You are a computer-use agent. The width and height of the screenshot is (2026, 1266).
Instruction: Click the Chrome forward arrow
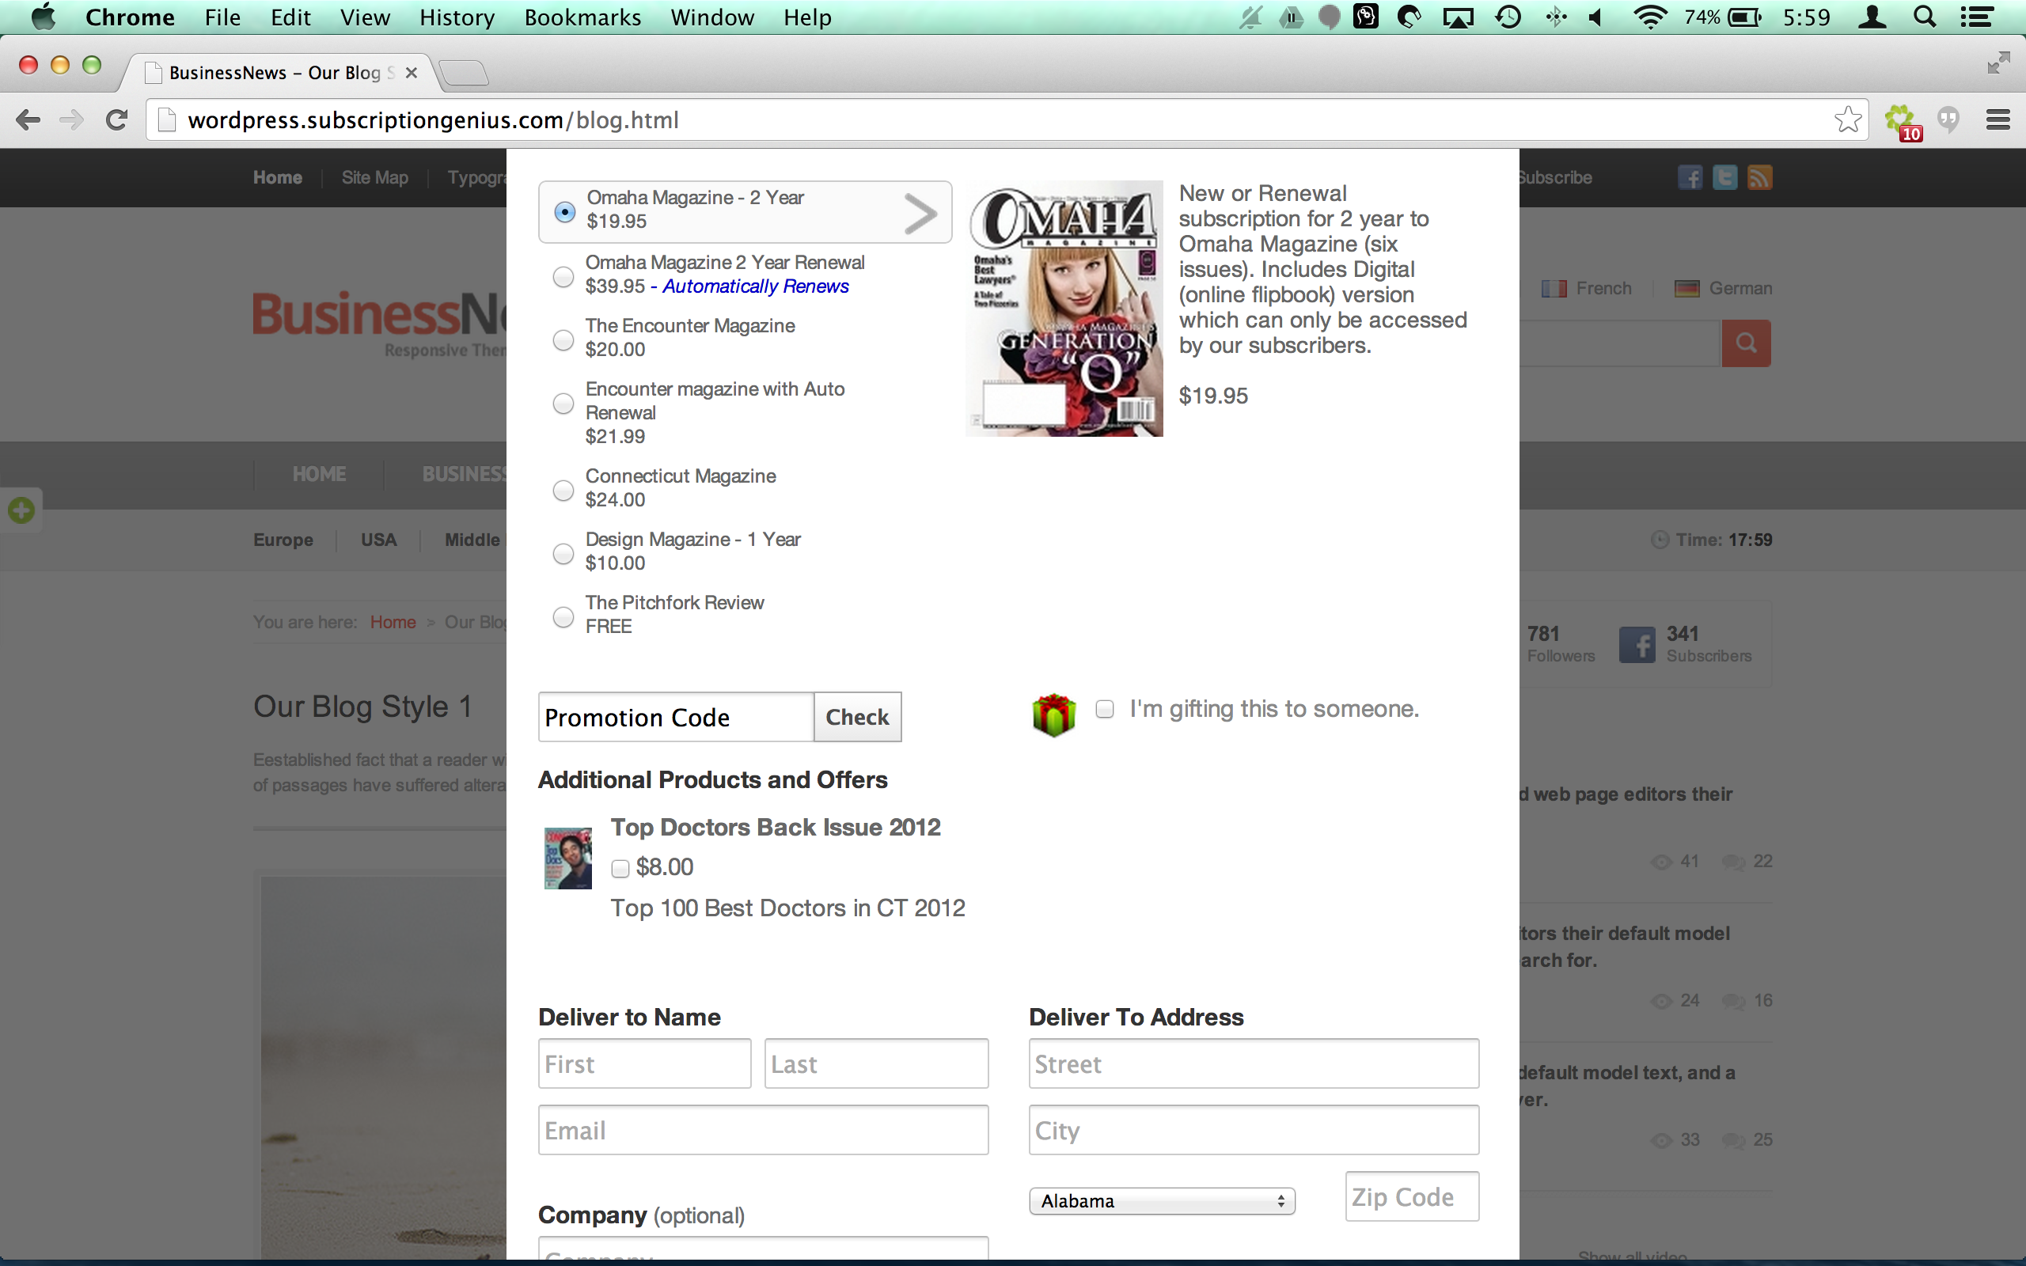click(72, 119)
